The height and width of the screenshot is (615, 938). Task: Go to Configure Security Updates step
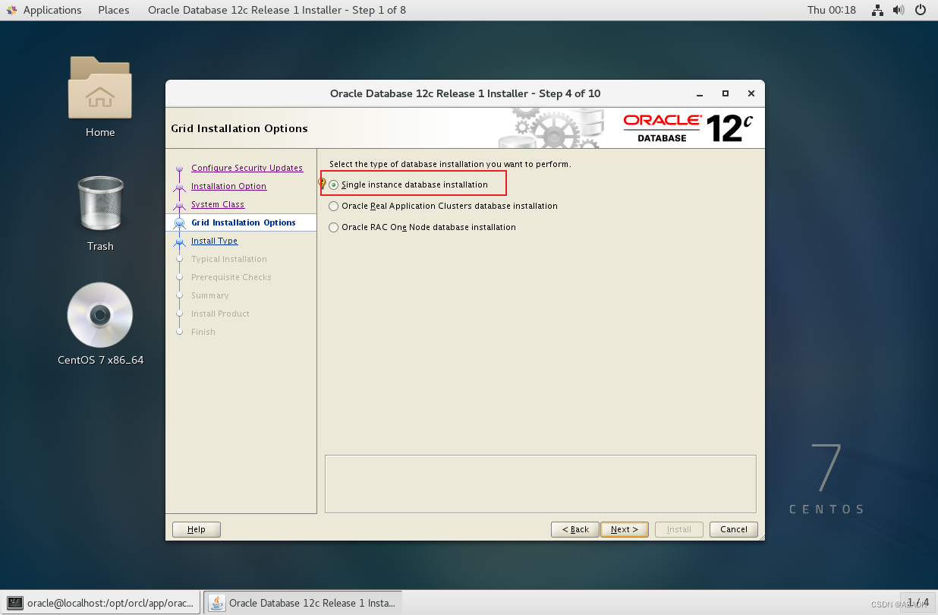[247, 168]
